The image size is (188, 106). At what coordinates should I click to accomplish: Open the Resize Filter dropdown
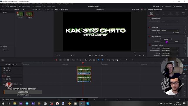tap(170, 55)
